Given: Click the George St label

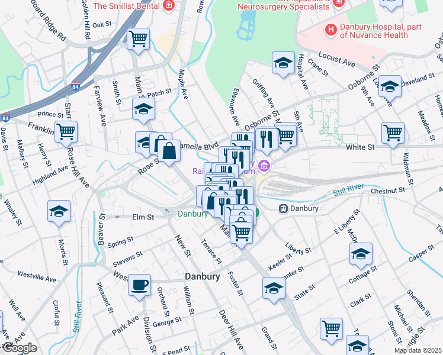Looking at the screenshot, I should 167,322.
